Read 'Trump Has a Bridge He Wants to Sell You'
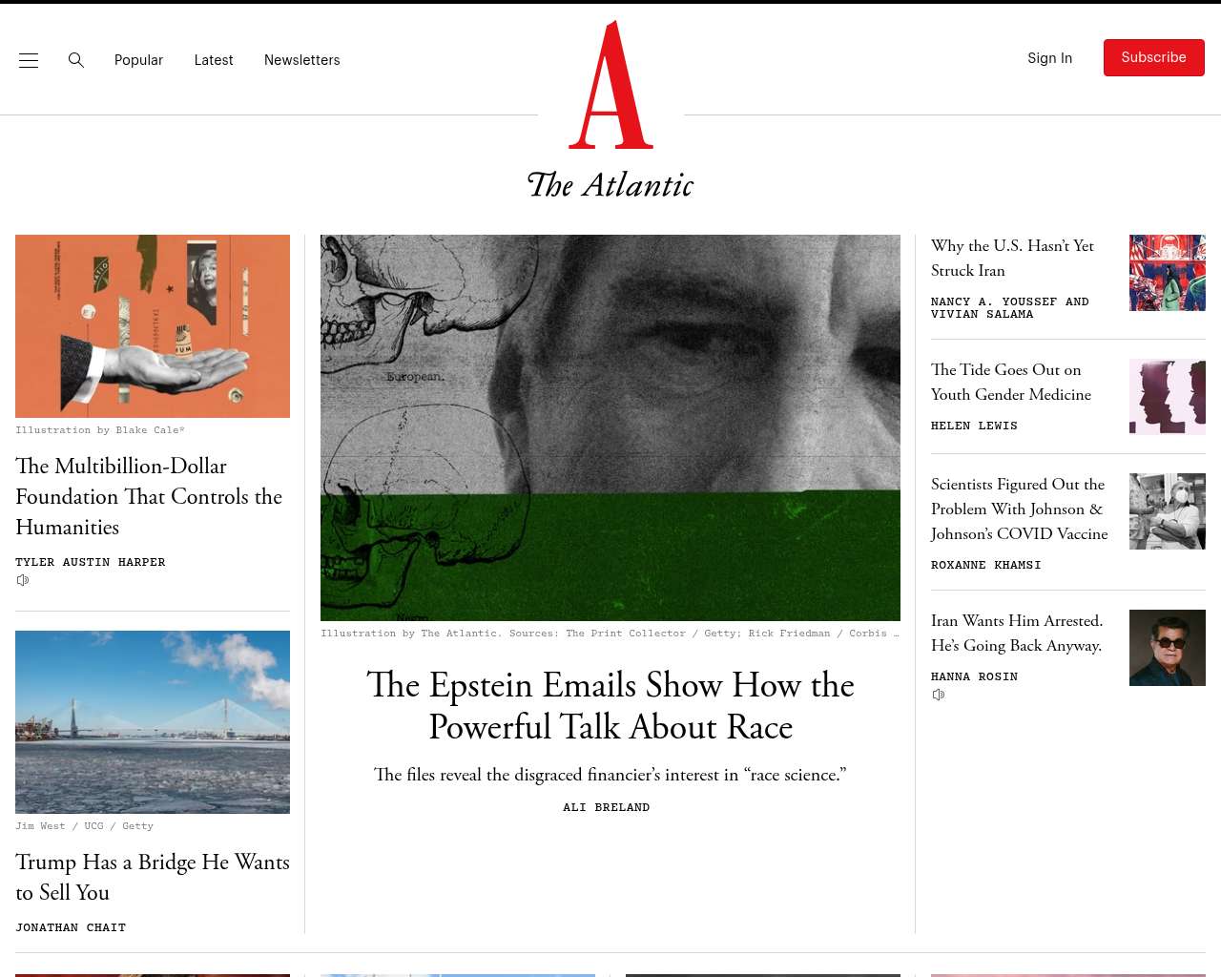The image size is (1221, 977). click(153, 877)
